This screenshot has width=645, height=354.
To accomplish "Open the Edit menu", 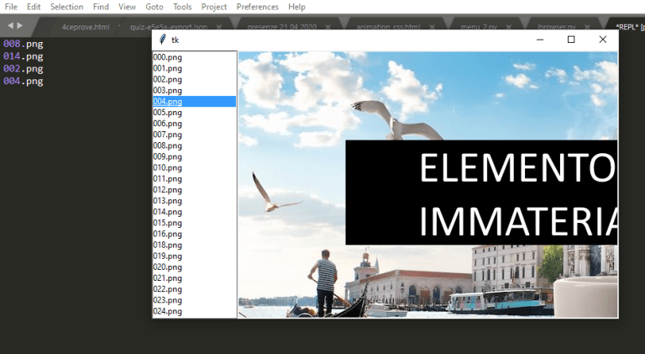I will point(34,7).
